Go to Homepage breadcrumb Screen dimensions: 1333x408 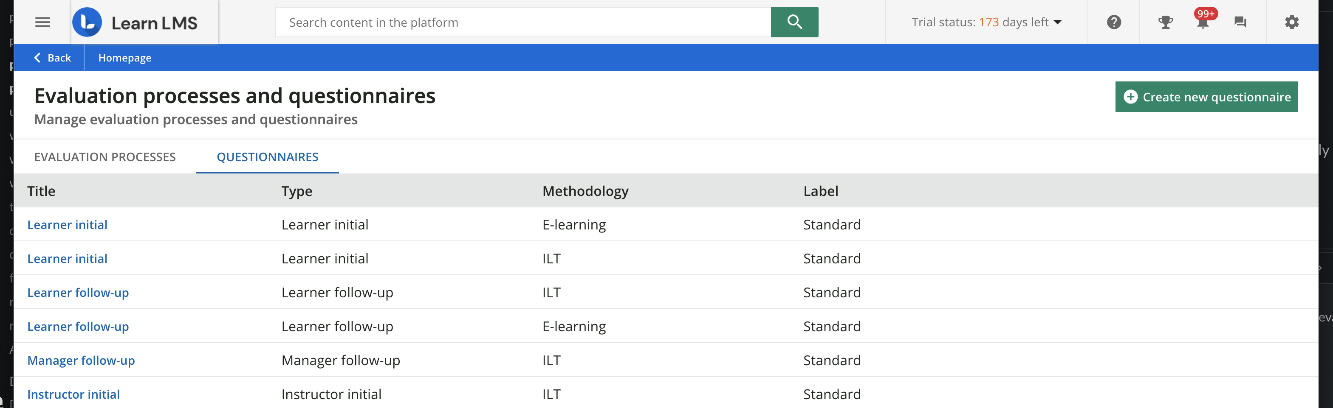[125, 58]
